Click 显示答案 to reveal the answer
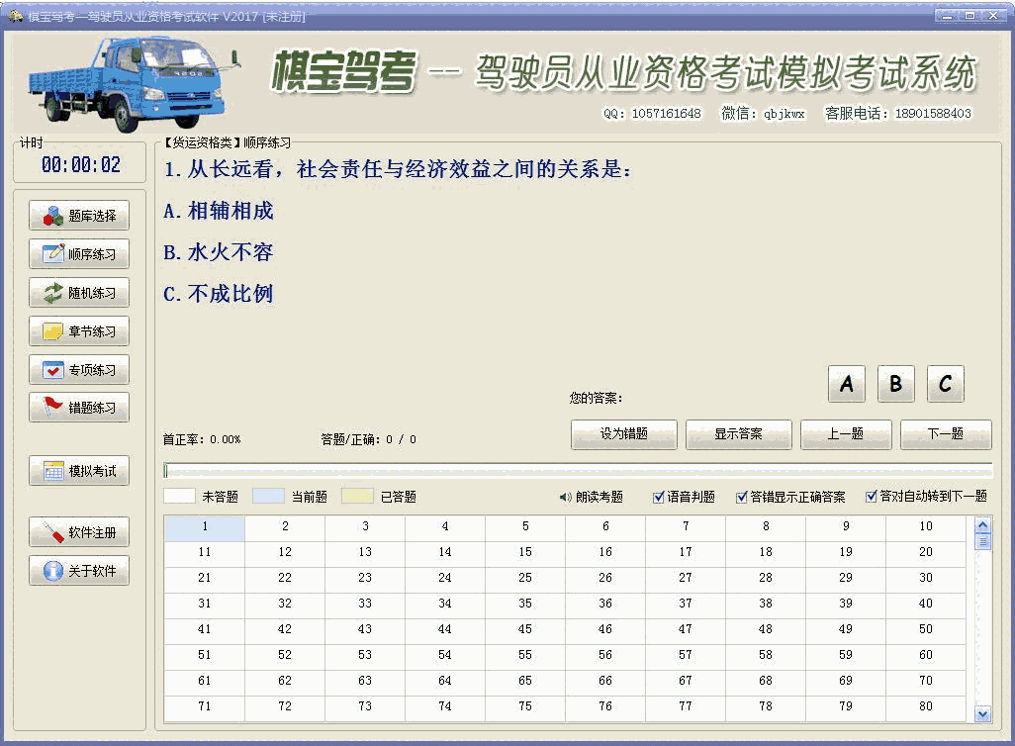The height and width of the screenshot is (746, 1015). coord(738,434)
